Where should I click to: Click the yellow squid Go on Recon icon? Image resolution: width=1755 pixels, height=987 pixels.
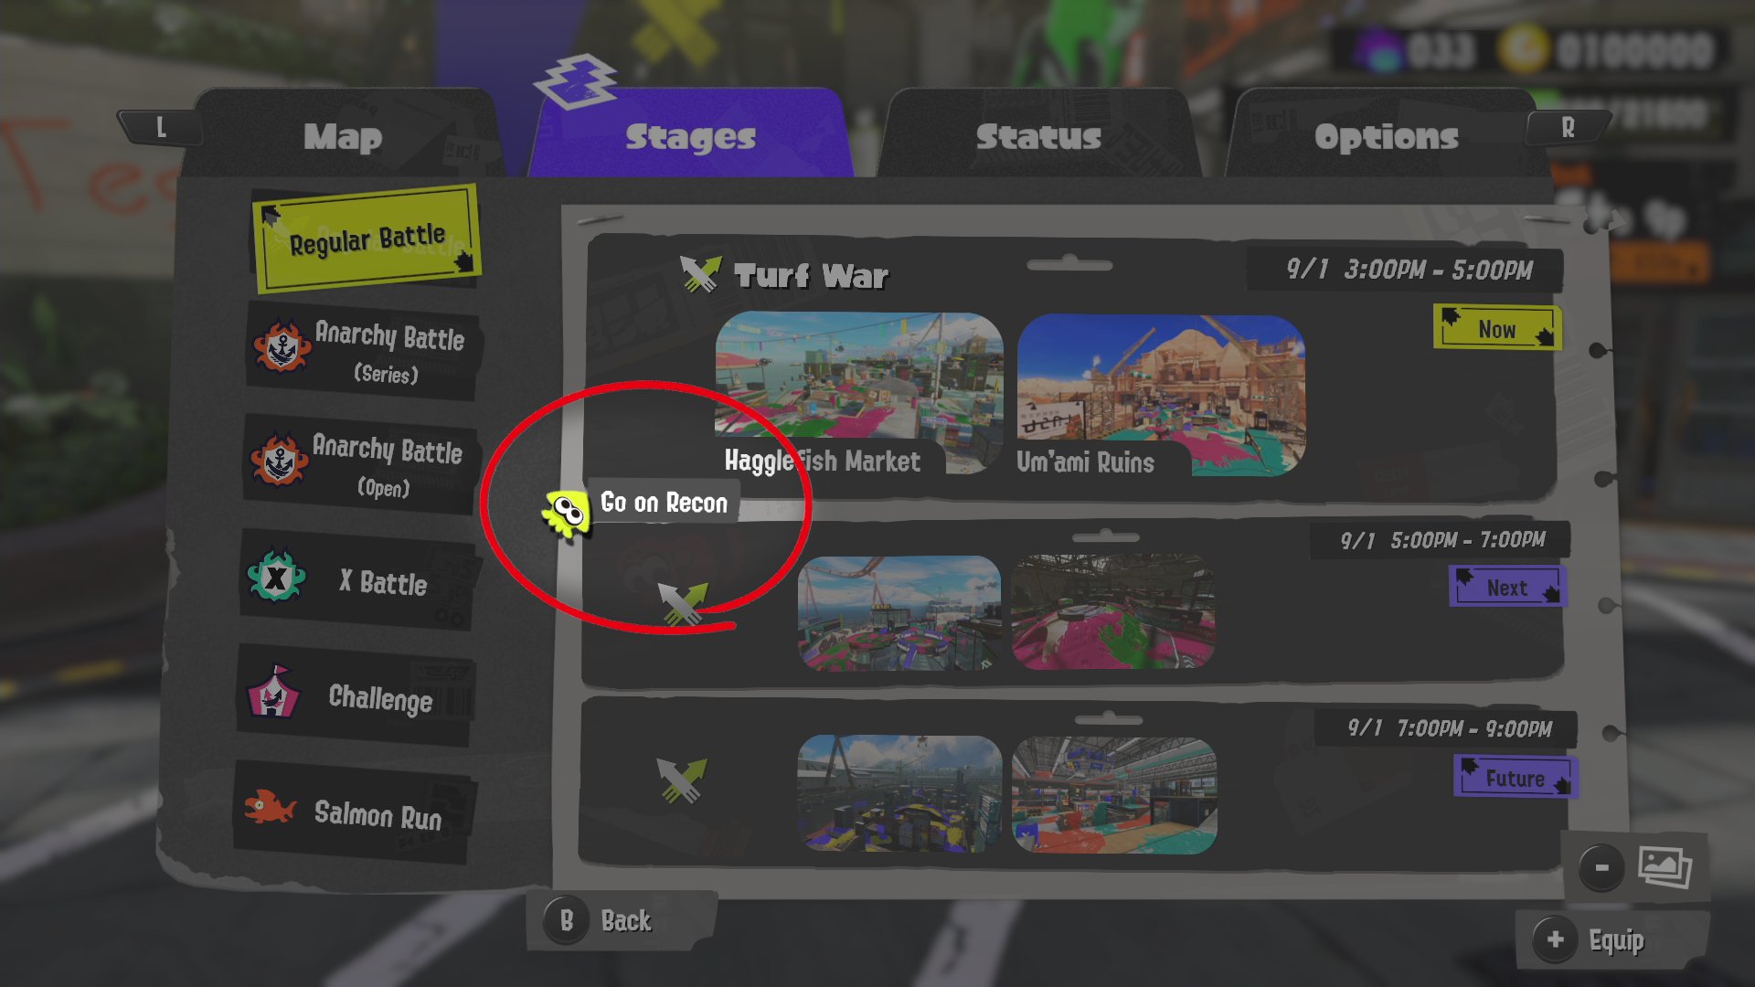[566, 515]
